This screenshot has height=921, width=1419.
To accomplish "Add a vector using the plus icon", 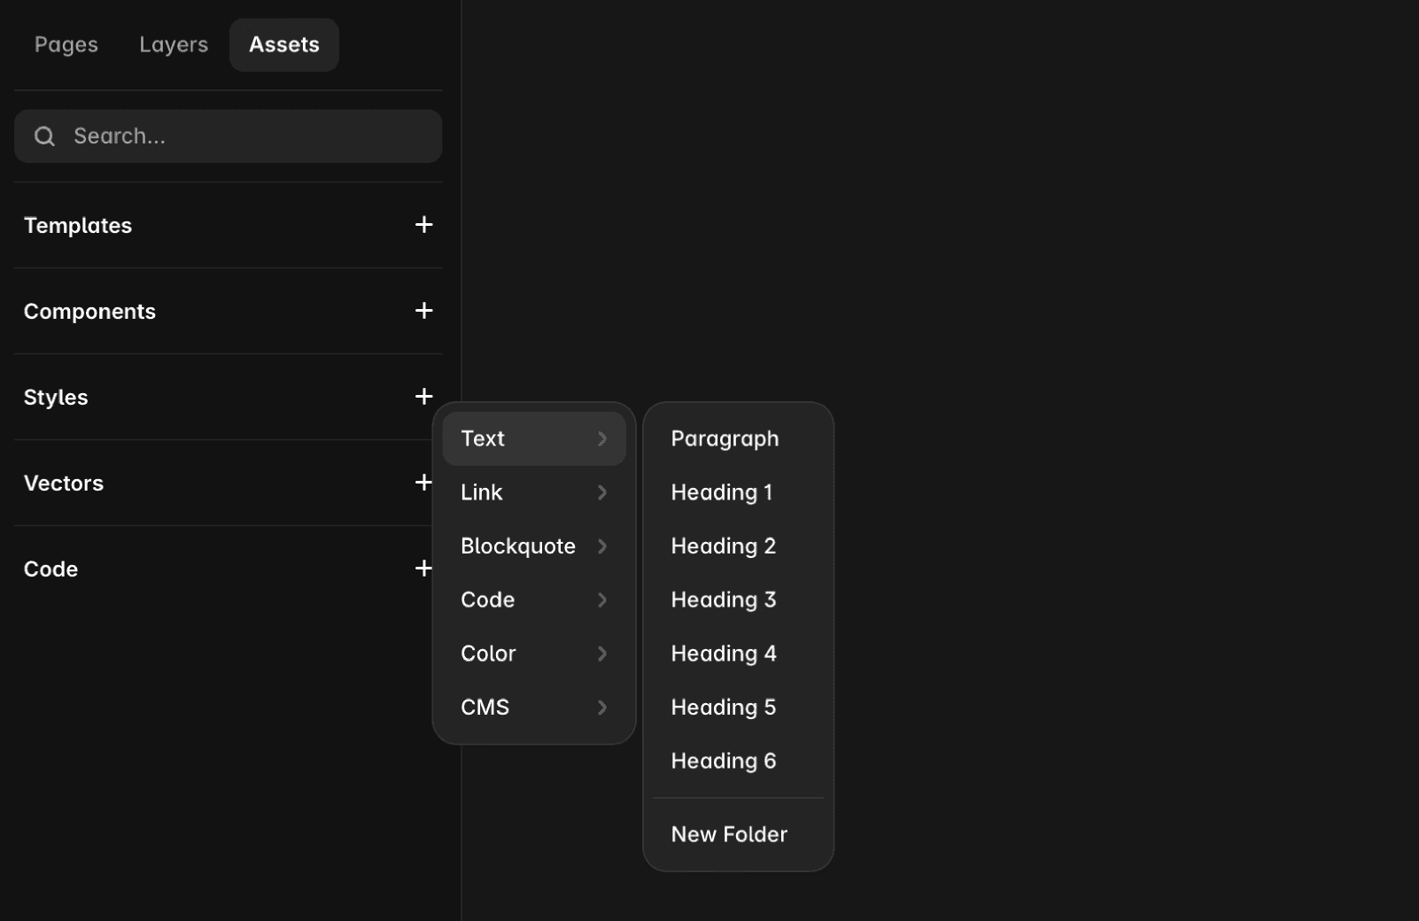I will click(423, 483).
